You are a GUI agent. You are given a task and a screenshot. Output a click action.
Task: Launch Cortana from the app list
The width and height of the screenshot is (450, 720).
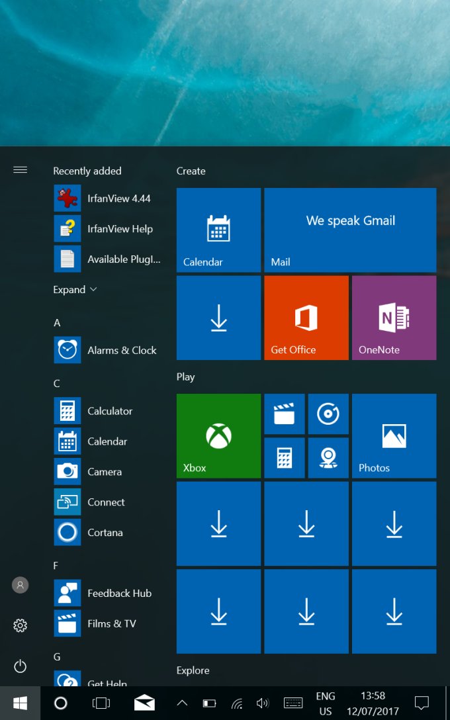click(x=108, y=532)
